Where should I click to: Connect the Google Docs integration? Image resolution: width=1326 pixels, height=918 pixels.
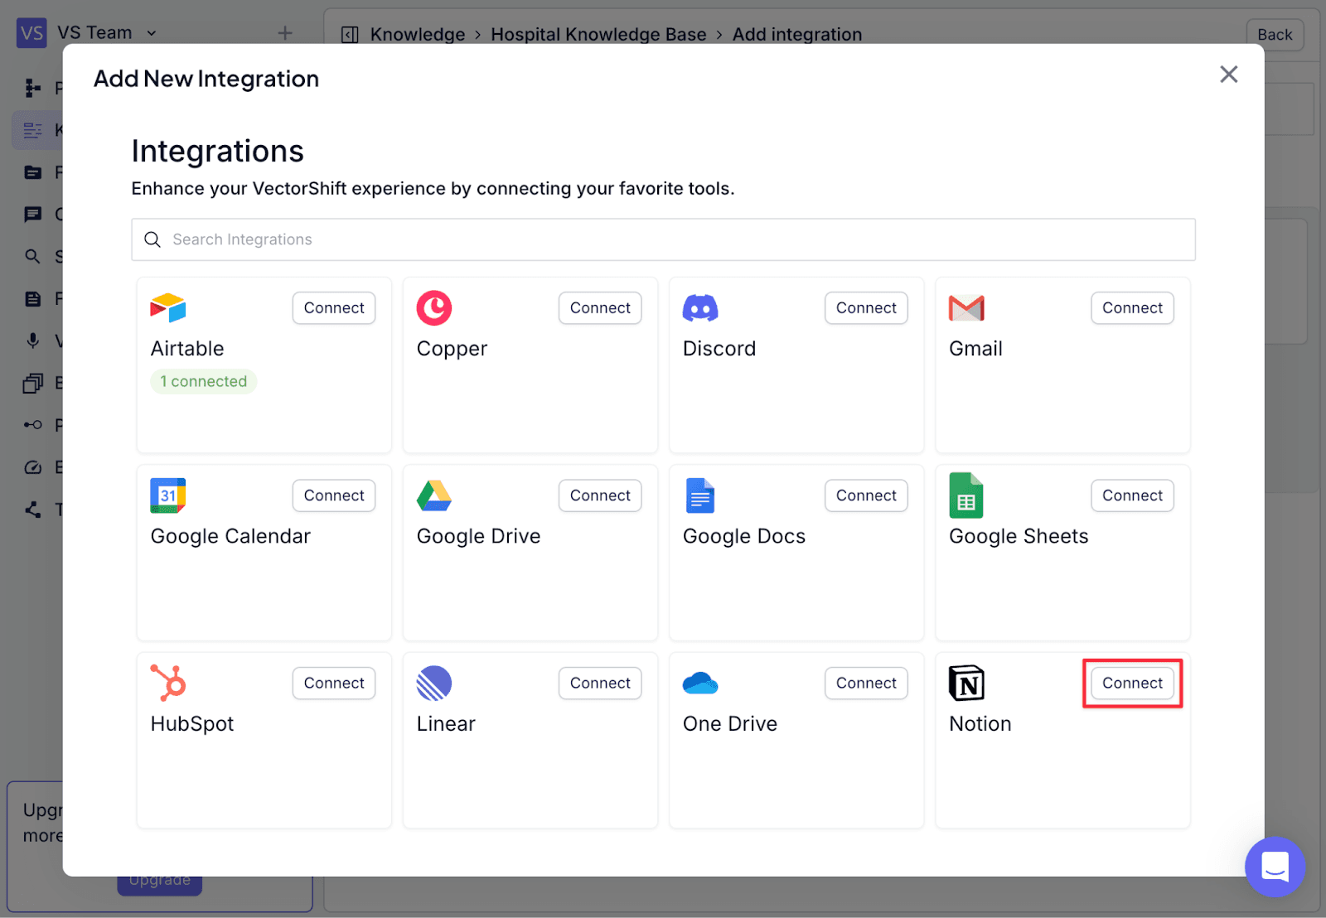866,495
